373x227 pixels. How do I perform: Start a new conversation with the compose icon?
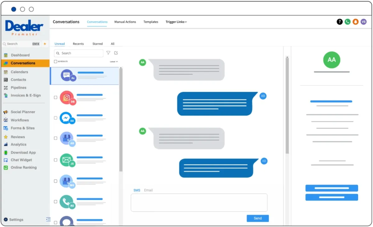(115, 53)
